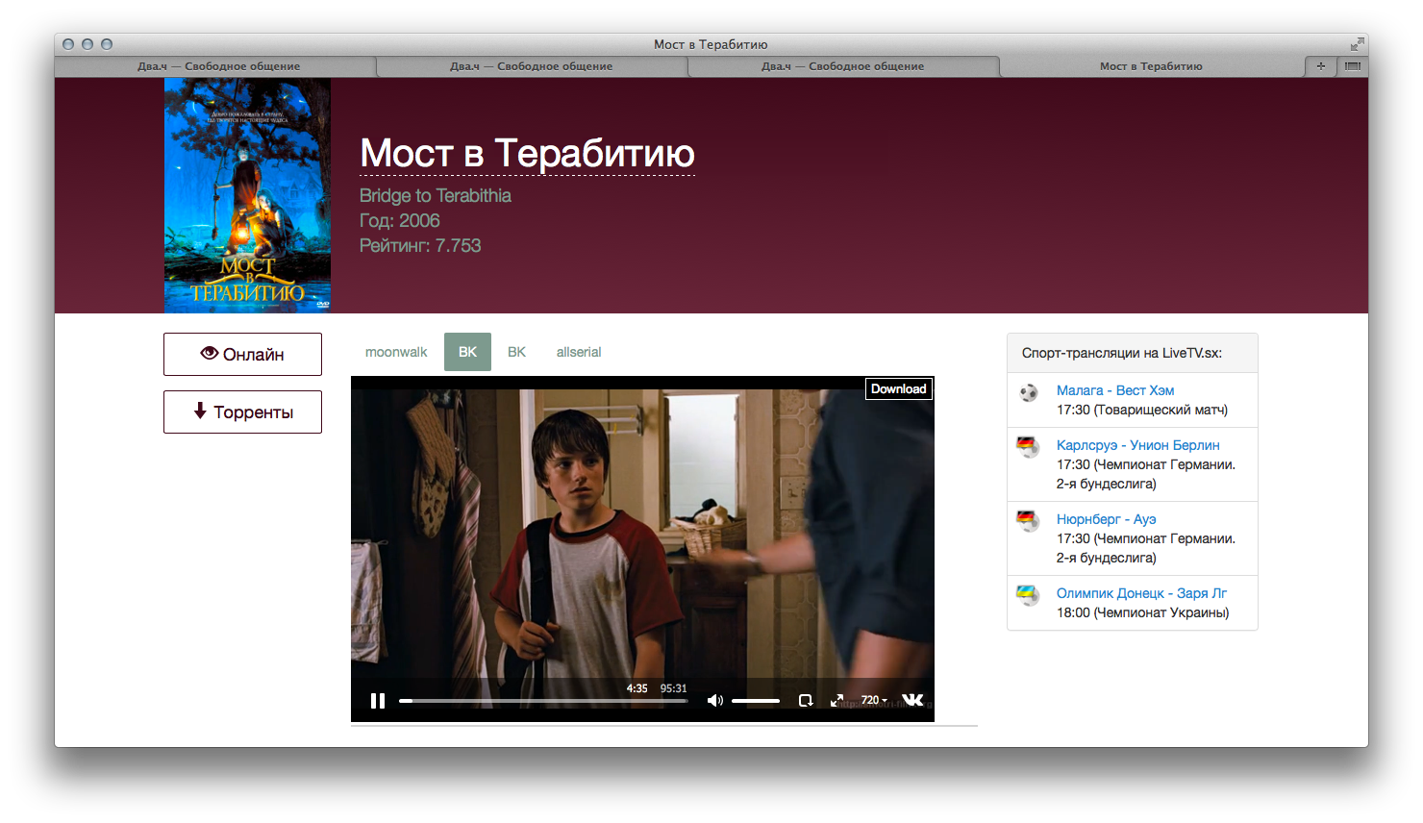Mute the video player volume
The width and height of the screenshot is (1423, 823).
tap(714, 701)
